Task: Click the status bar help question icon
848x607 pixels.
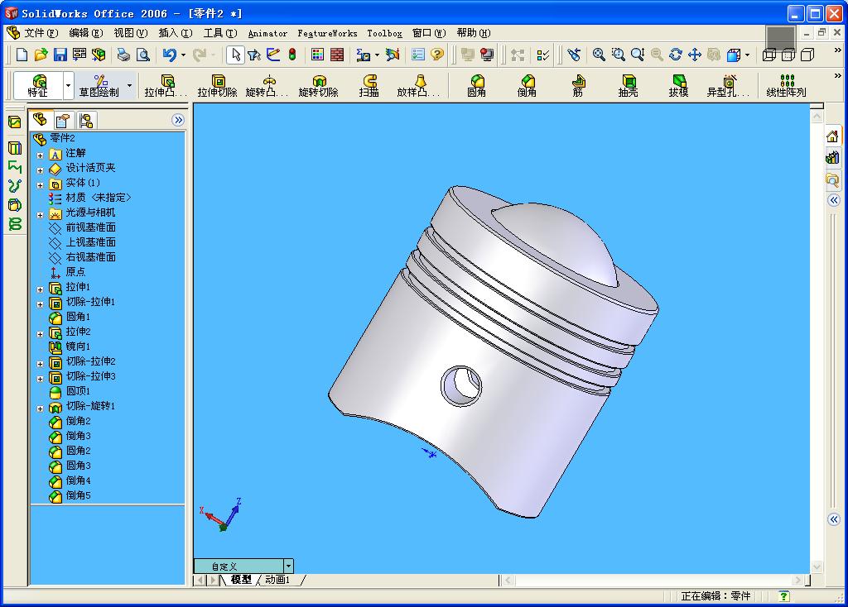Action: click(783, 596)
